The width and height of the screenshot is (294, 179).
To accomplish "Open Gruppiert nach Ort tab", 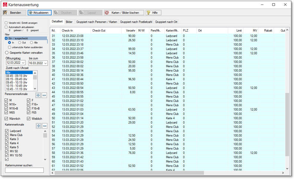I will click(166, 22).
